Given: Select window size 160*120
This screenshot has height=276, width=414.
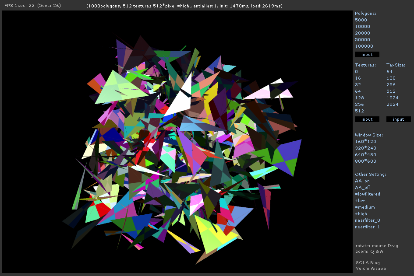Looking at the screenshot, I should (366, 142).
